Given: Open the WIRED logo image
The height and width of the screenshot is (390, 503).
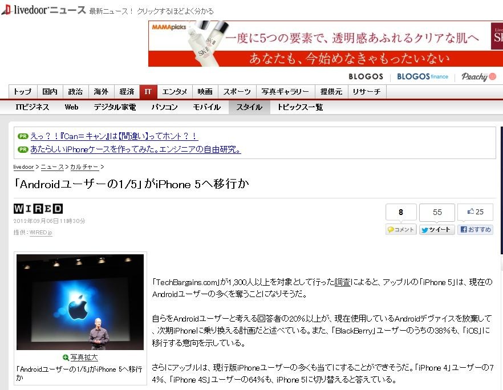Looking at the screenshot, I should click(38, 209).
